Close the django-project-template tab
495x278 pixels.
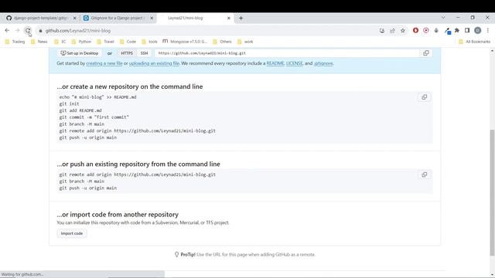(75, 18)
